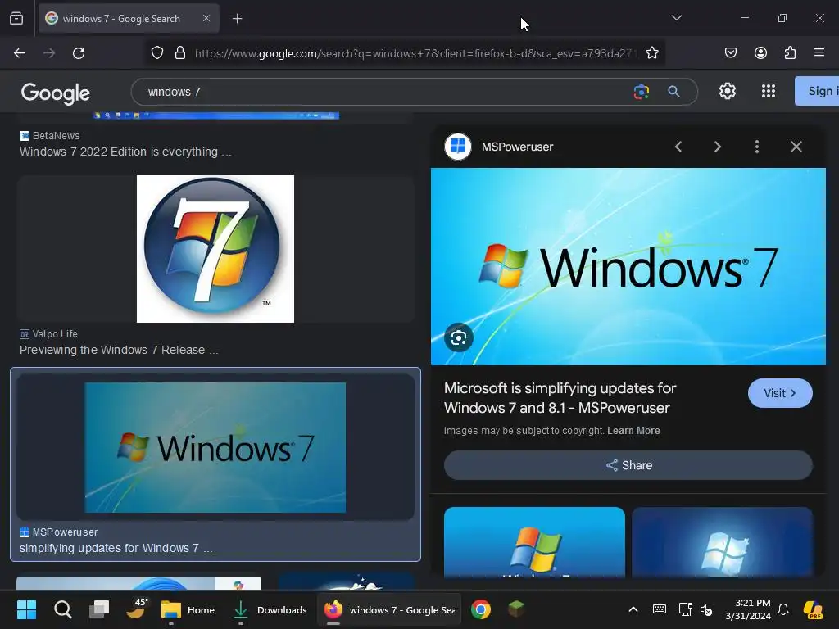
Task: Open Firefox application hamburger menu
Action: 819,52
